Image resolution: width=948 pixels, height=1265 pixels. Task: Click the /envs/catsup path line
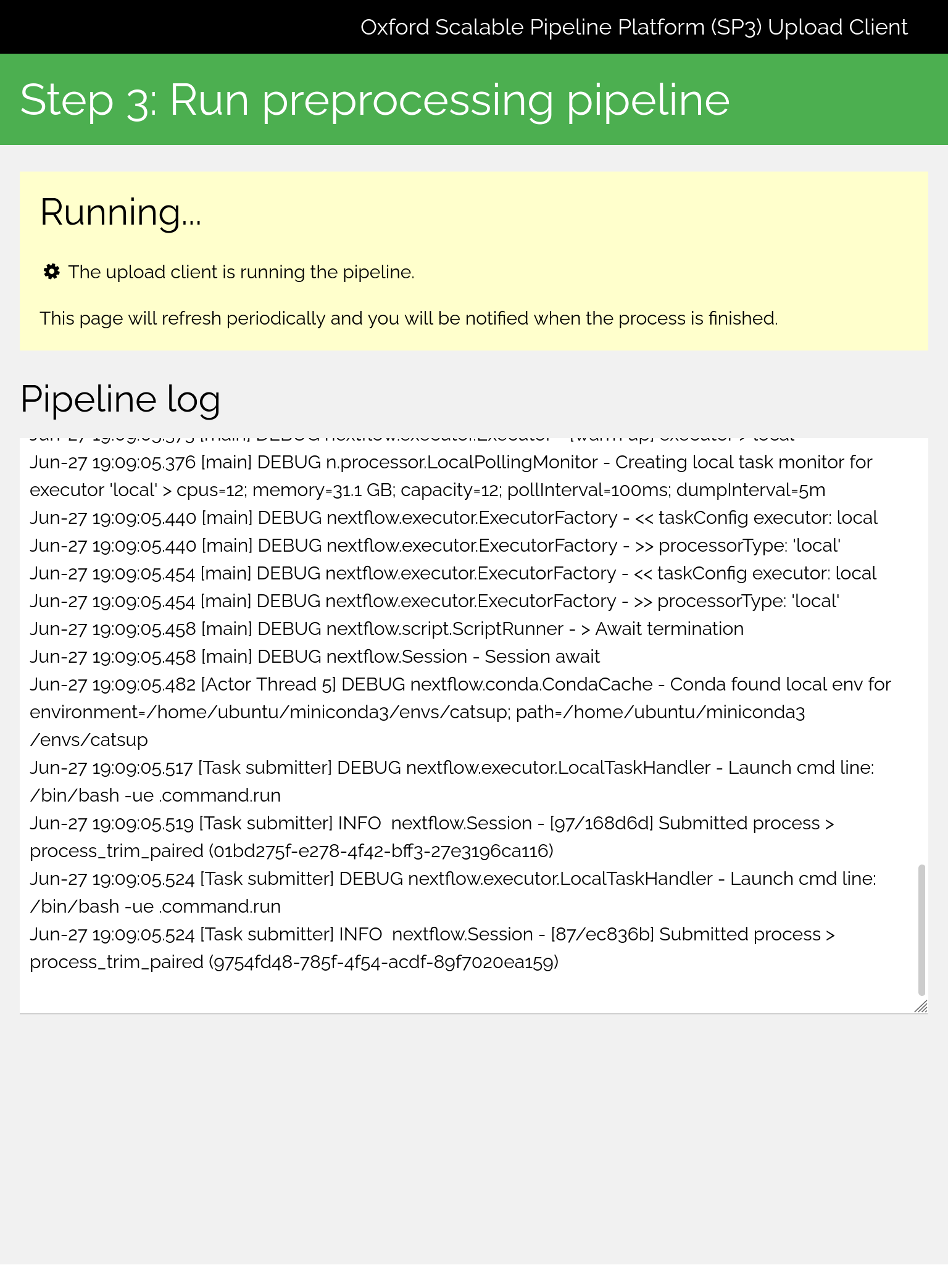(89, 740)
